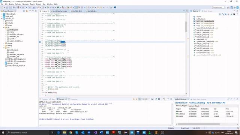This screenshot has width=240, height=135.
Task: Click the Save toolbar icon
Action: coord(7,7)
